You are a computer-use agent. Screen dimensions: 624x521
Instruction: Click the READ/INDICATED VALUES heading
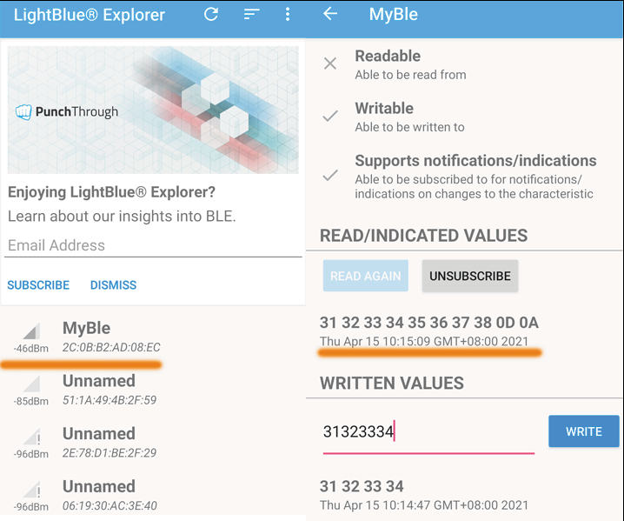tap(424, 236)
